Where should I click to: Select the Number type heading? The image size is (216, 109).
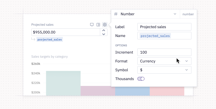click(127, 14)
